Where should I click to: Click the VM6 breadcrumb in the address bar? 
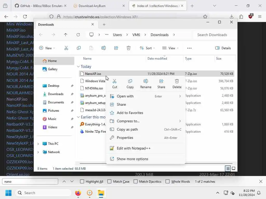(x=136, y=35)
